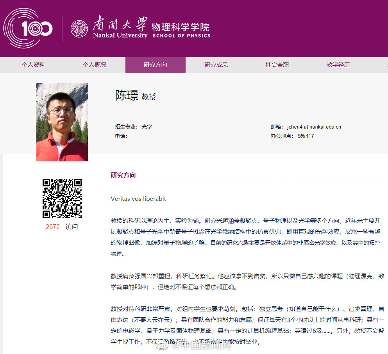Click the professor's profile photo
The width and height of the screenshot is (388, 354).
[62, 122]
